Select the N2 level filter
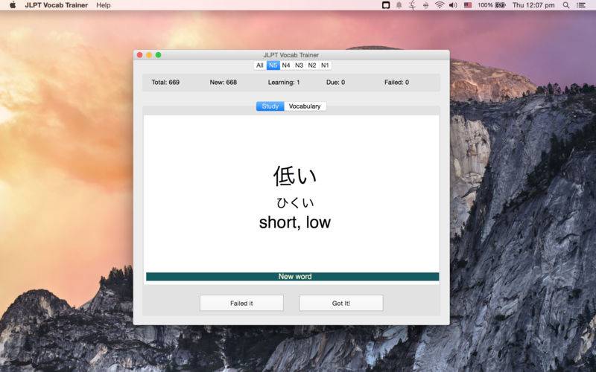 point(312,65)
